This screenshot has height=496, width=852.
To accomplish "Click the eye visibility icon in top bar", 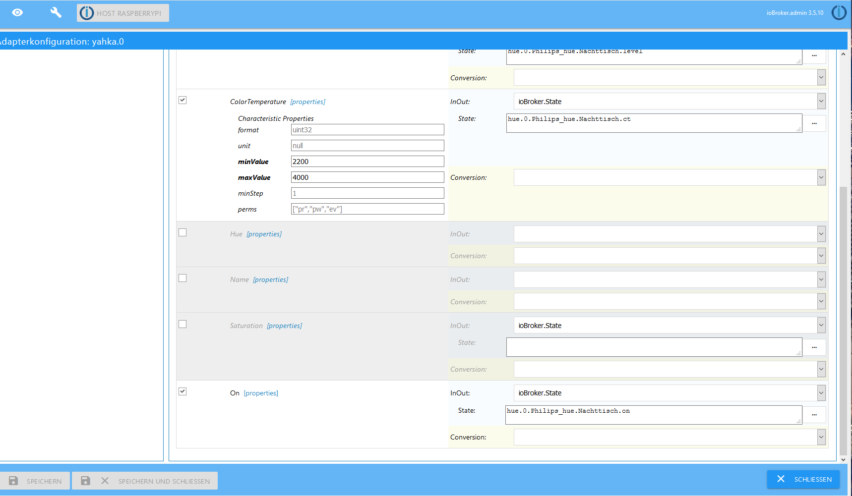I will pyautogui.click(x=17, y=13).
